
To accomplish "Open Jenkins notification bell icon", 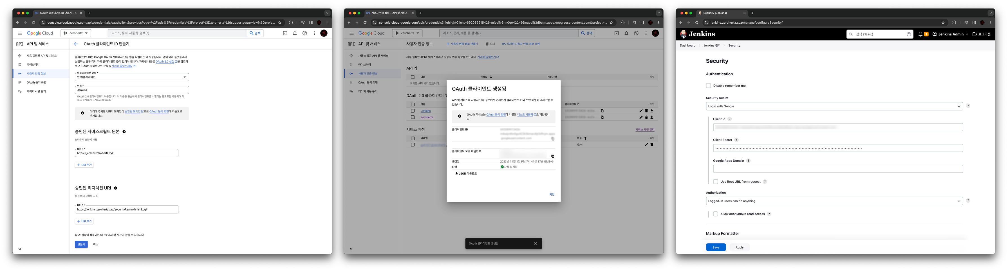I will (x=920, y=34).
